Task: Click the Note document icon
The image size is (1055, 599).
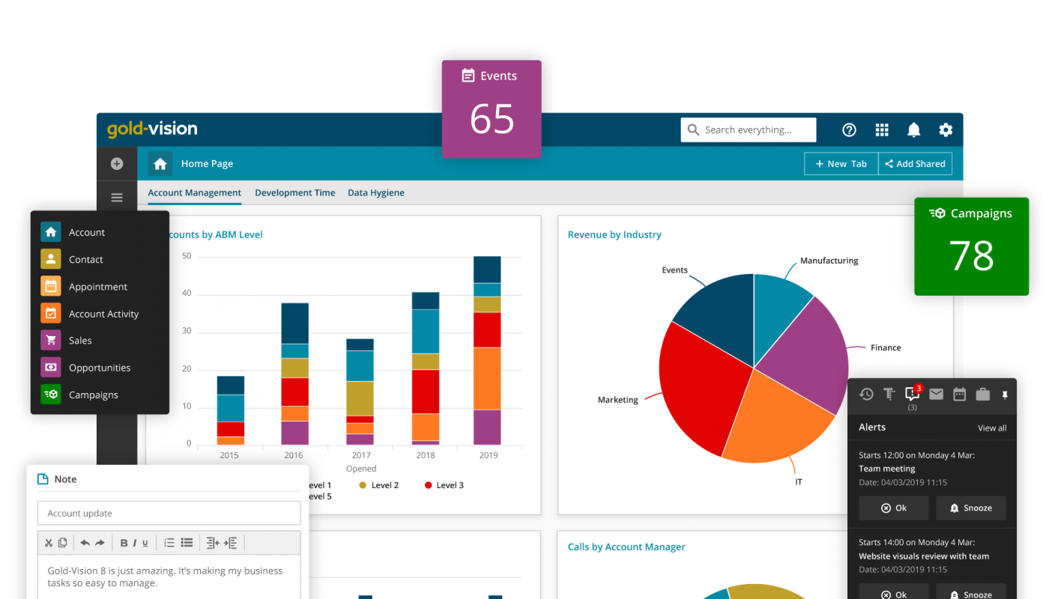Action: click(x=43, y=479)
